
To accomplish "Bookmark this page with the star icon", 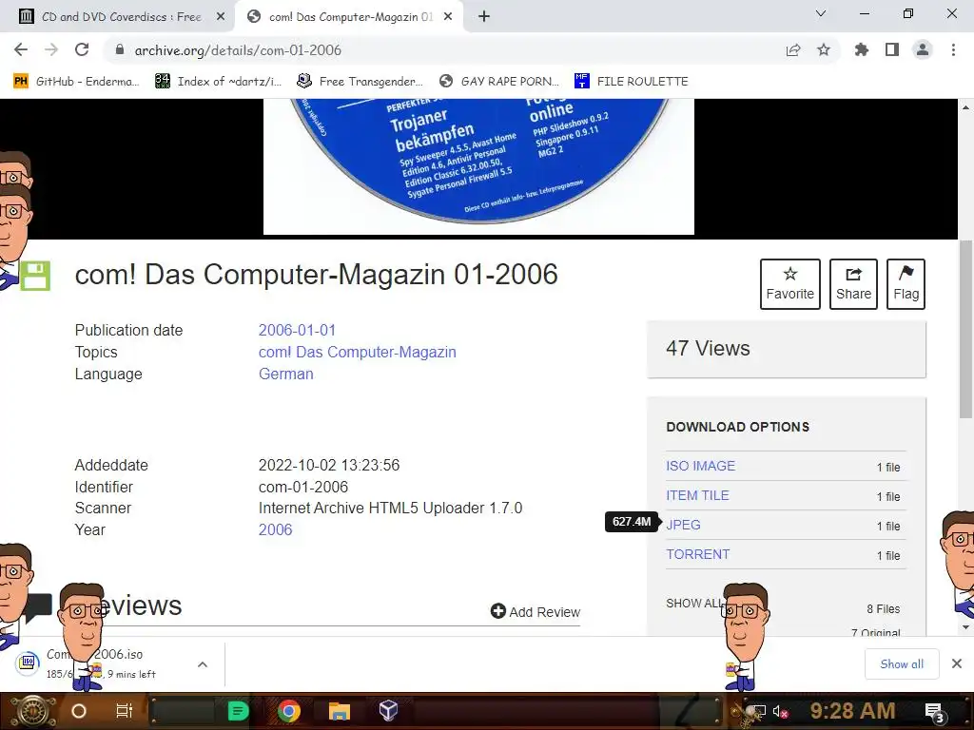I will click(824, 49).
